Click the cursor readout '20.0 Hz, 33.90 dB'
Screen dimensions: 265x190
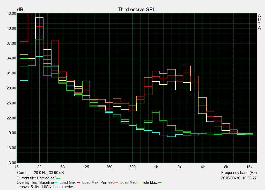click(49, 173)
